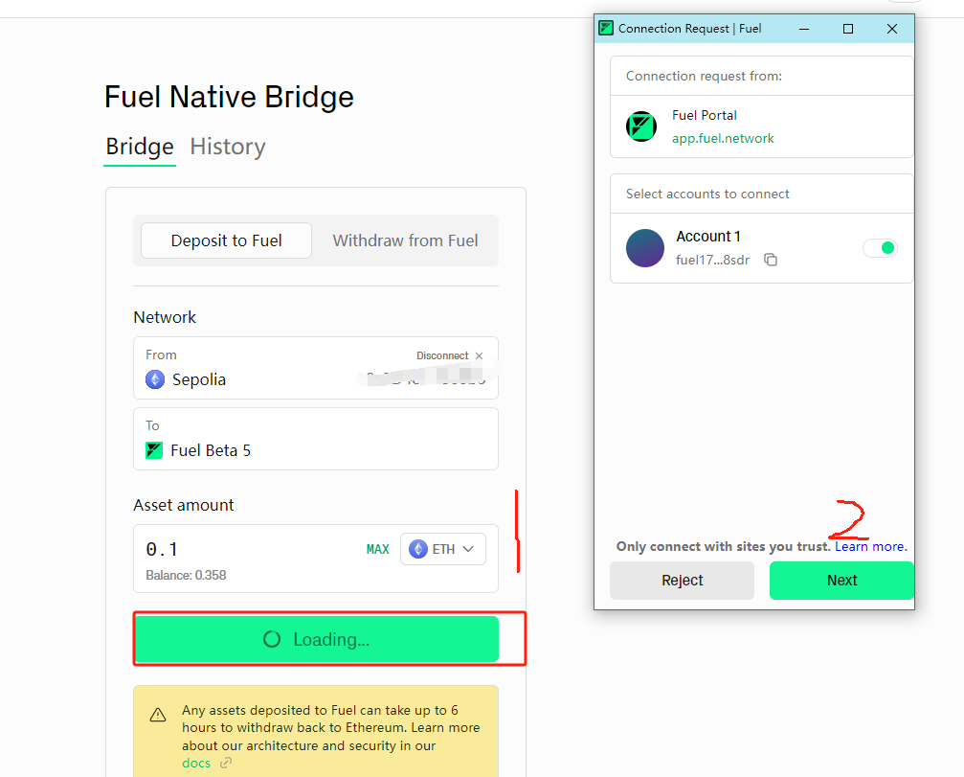Open app.fuel.network link in wallet popup

coord(723,138)
